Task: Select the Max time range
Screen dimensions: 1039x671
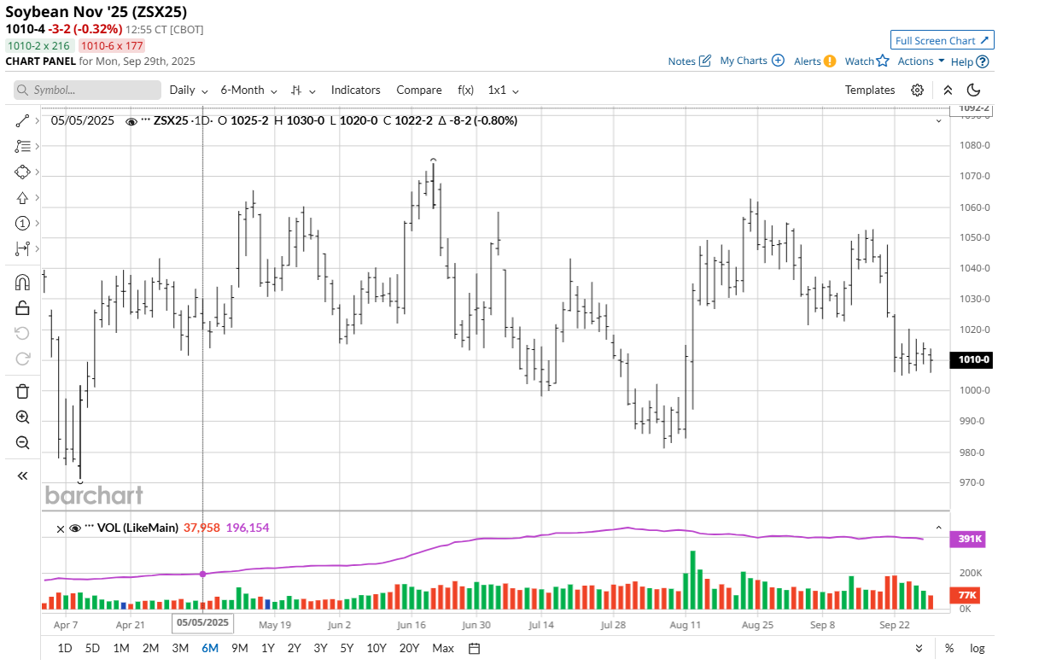Action: [443, 648]
